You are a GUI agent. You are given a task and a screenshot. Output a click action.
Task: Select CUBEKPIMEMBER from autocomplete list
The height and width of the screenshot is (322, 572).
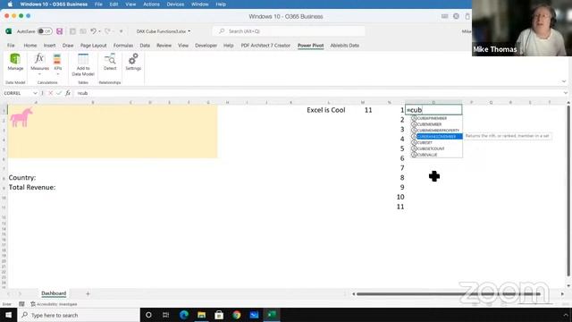point(437,118)
